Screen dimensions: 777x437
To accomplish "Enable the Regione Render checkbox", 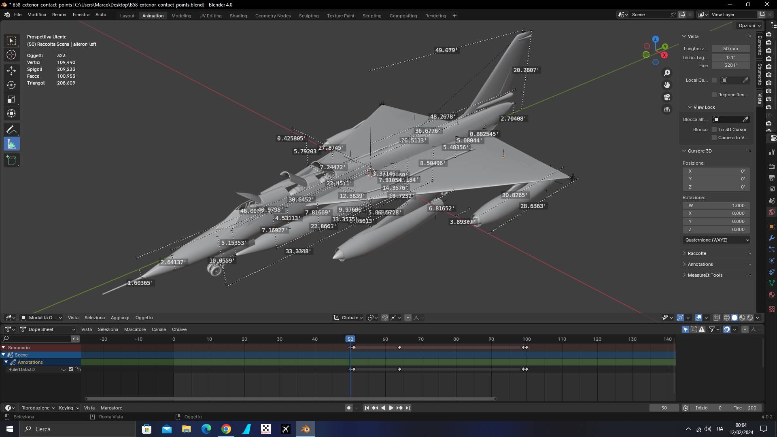I will pyautogui.click(x=714, y=95).
